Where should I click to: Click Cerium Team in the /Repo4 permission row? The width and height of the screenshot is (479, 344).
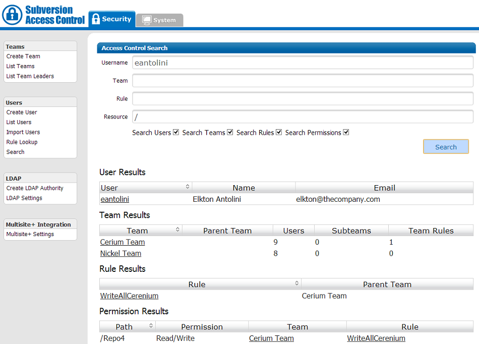271,338
